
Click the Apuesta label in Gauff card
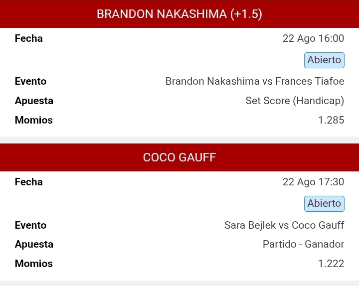tap(34, 244)
